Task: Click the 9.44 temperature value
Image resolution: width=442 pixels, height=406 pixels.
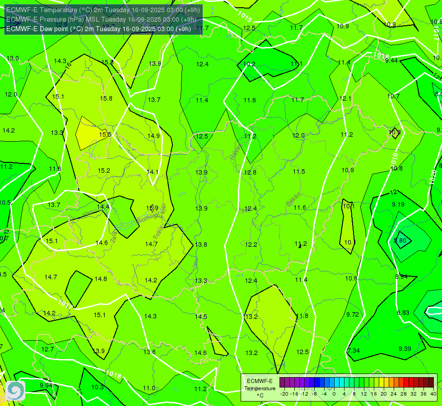Action: [391, 60]
